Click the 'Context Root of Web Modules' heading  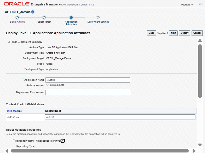[x=25, y=104]
